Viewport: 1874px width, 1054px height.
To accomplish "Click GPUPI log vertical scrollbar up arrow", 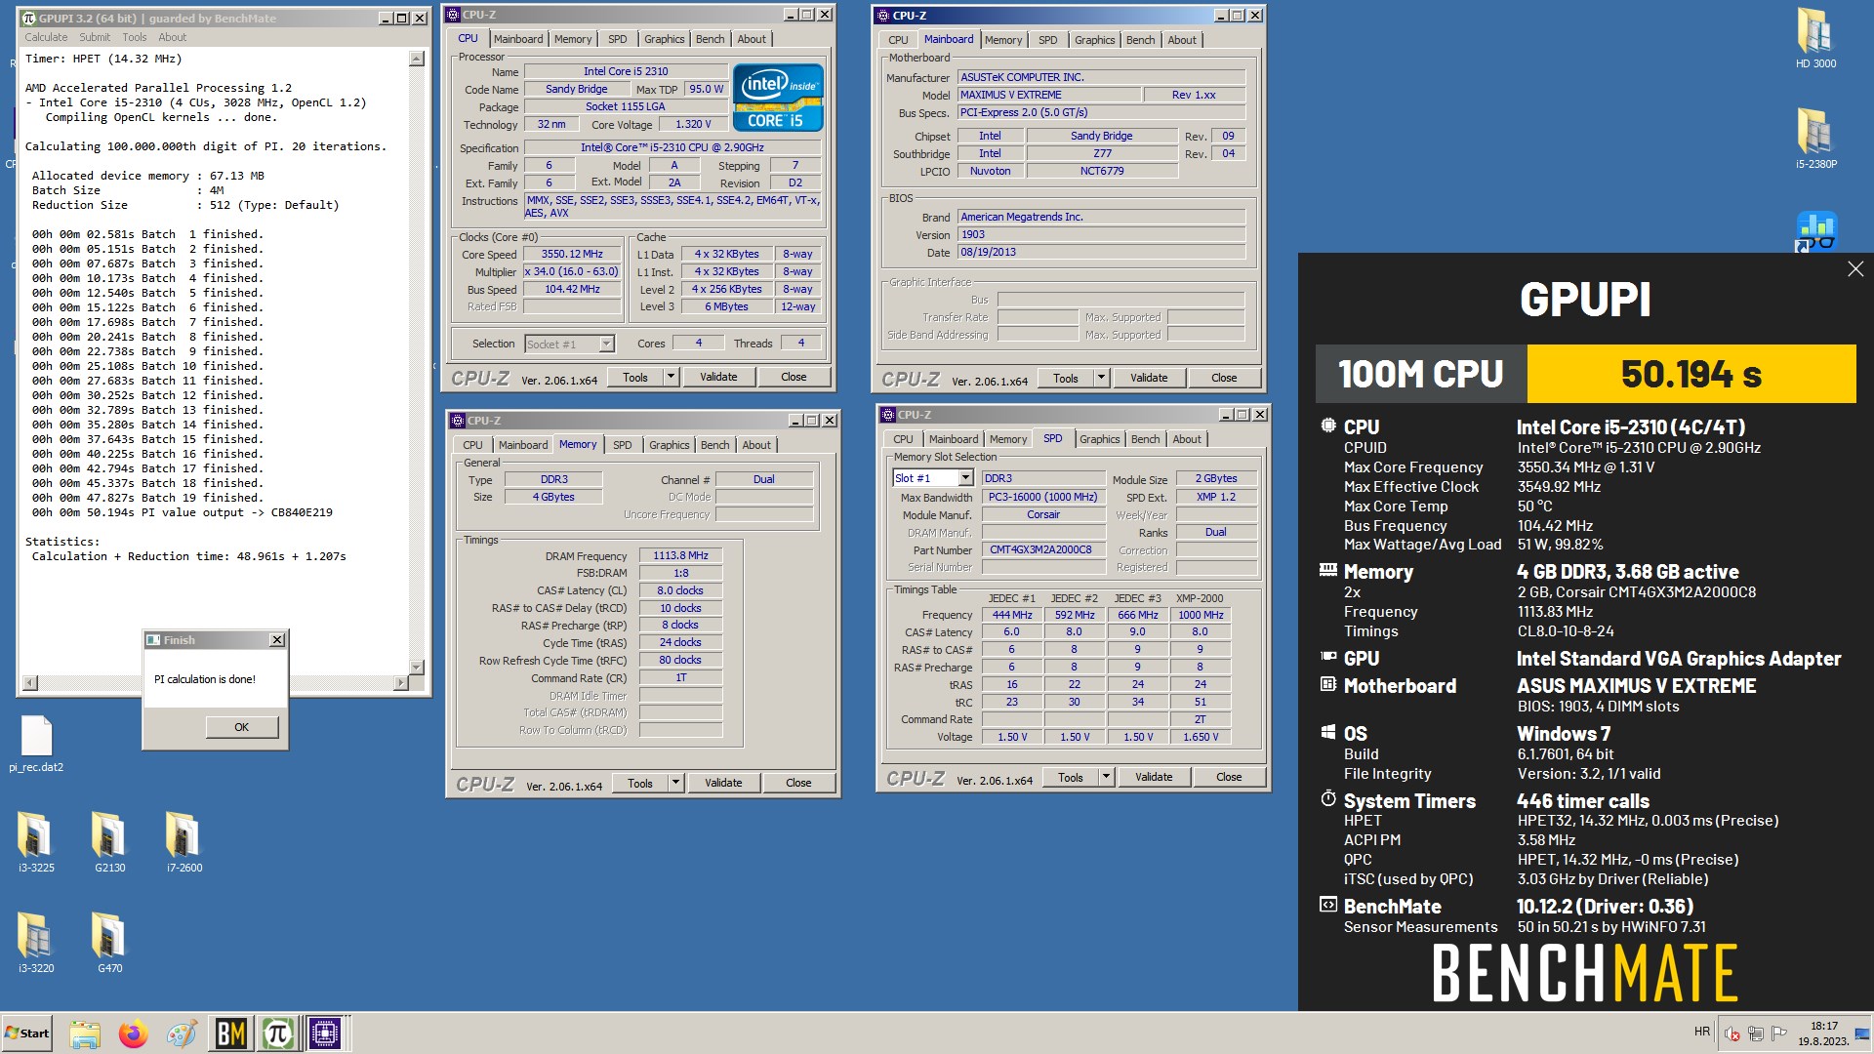I will pyautogui.click(x=417, y=60).
